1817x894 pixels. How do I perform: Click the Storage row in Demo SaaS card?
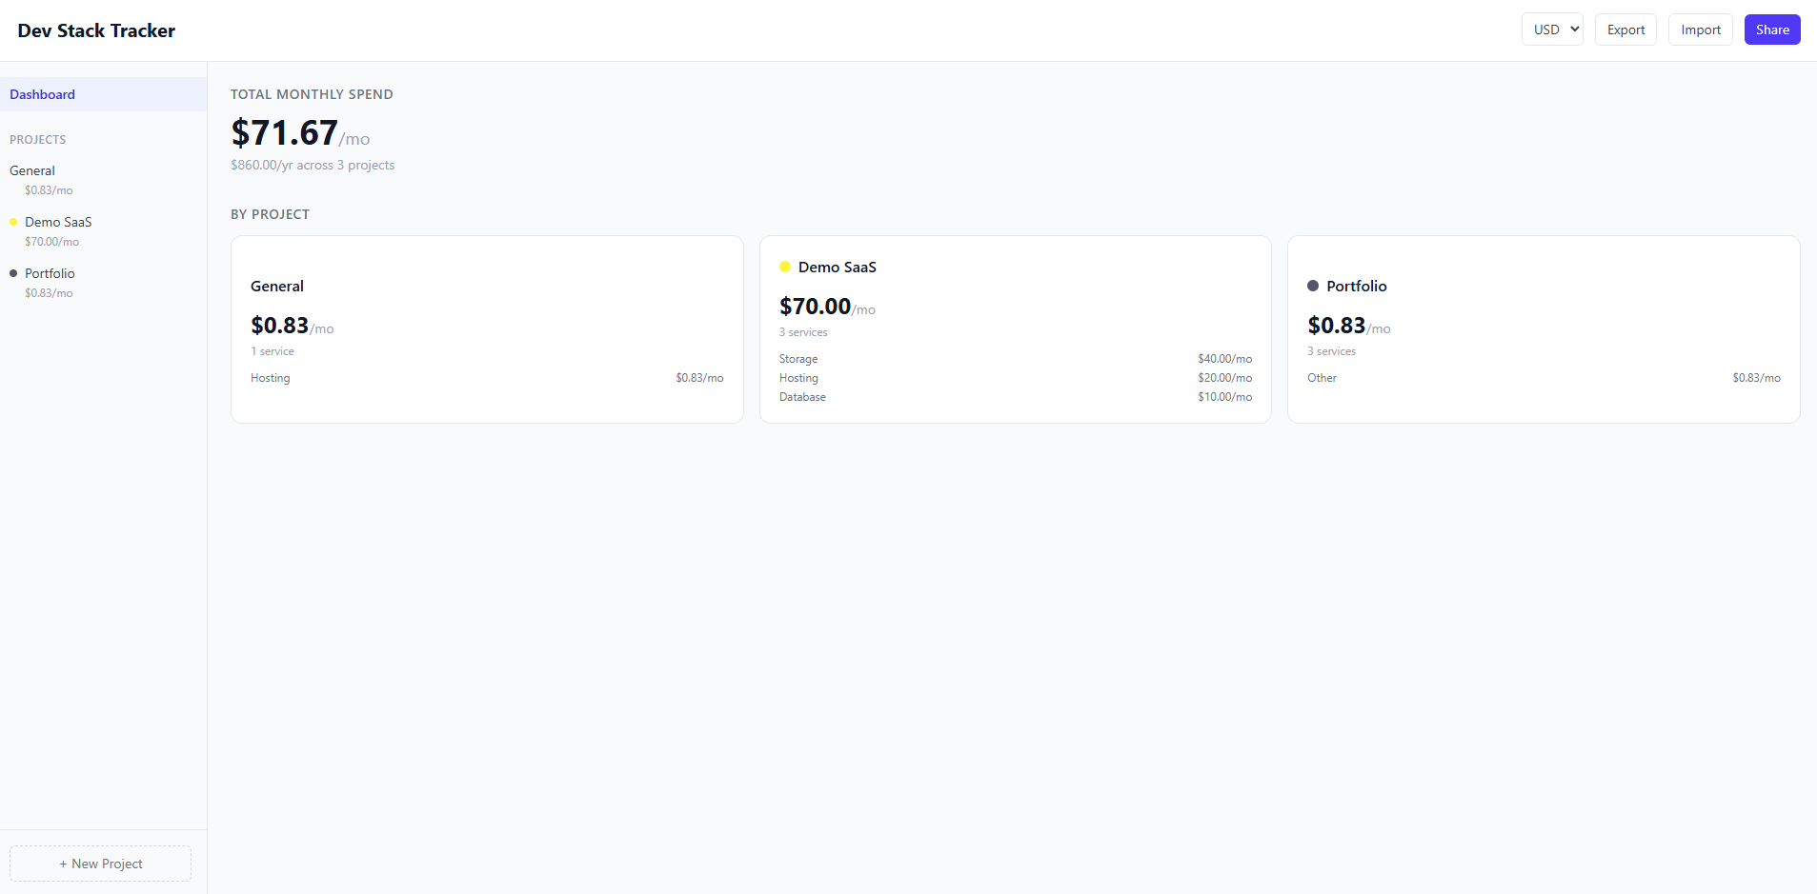click(1015, 359)
